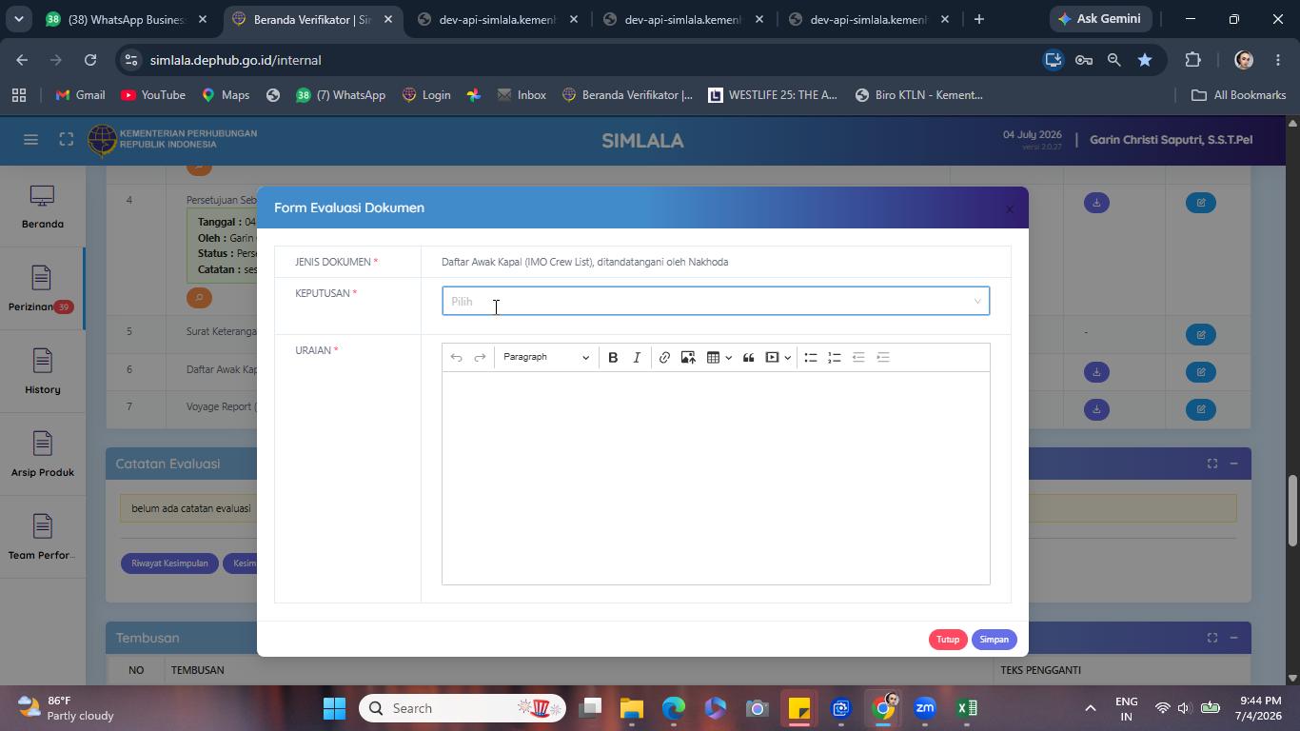Open Perizinan in the sidebar
The height and width of the screenshot is (731, 1300).
coord(42,289)
